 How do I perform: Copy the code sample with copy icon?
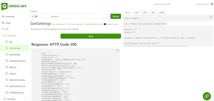211,17
